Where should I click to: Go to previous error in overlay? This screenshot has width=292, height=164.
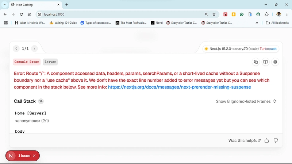16,48
